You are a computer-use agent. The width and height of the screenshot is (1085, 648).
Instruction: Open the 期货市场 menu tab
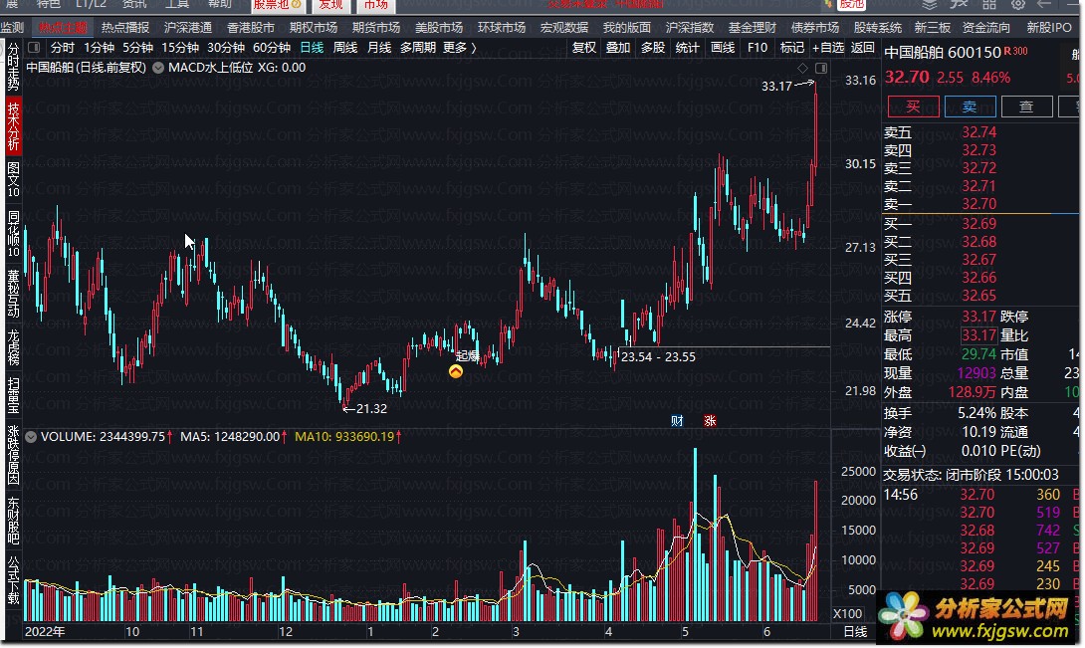point(375,28)
